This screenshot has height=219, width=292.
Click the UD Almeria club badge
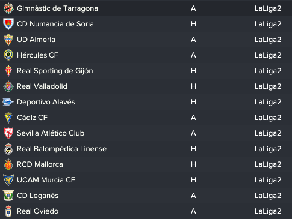point(8,40)
